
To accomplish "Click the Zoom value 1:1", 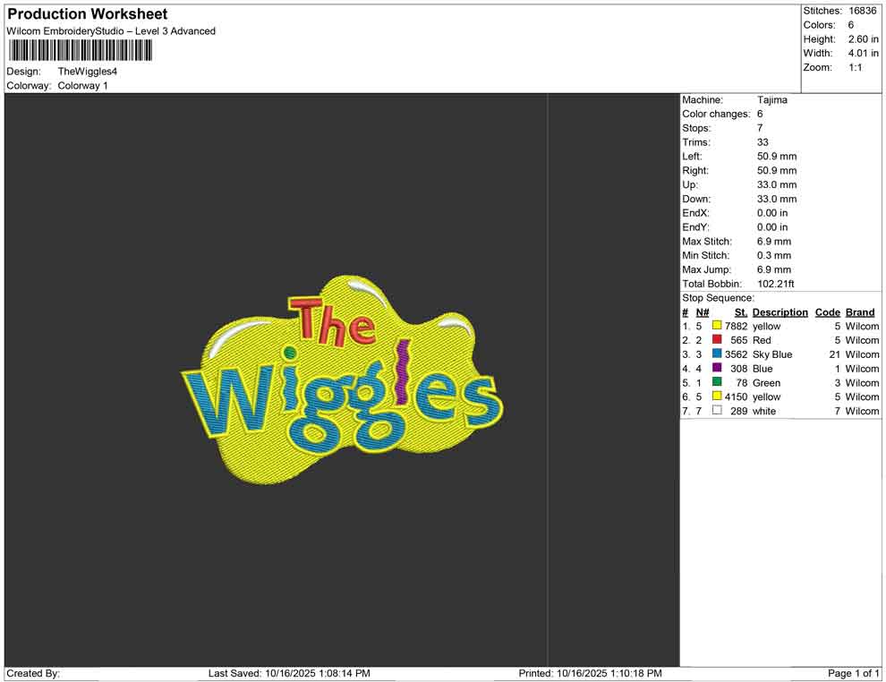I will tap(855, 67).
